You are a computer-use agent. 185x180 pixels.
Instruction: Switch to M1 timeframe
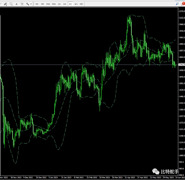(x=37, y=4)
